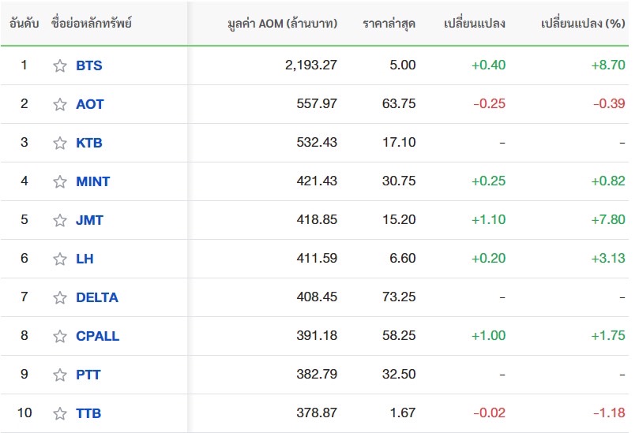Sort by อันดับ column header

click(x=24, y=24)
